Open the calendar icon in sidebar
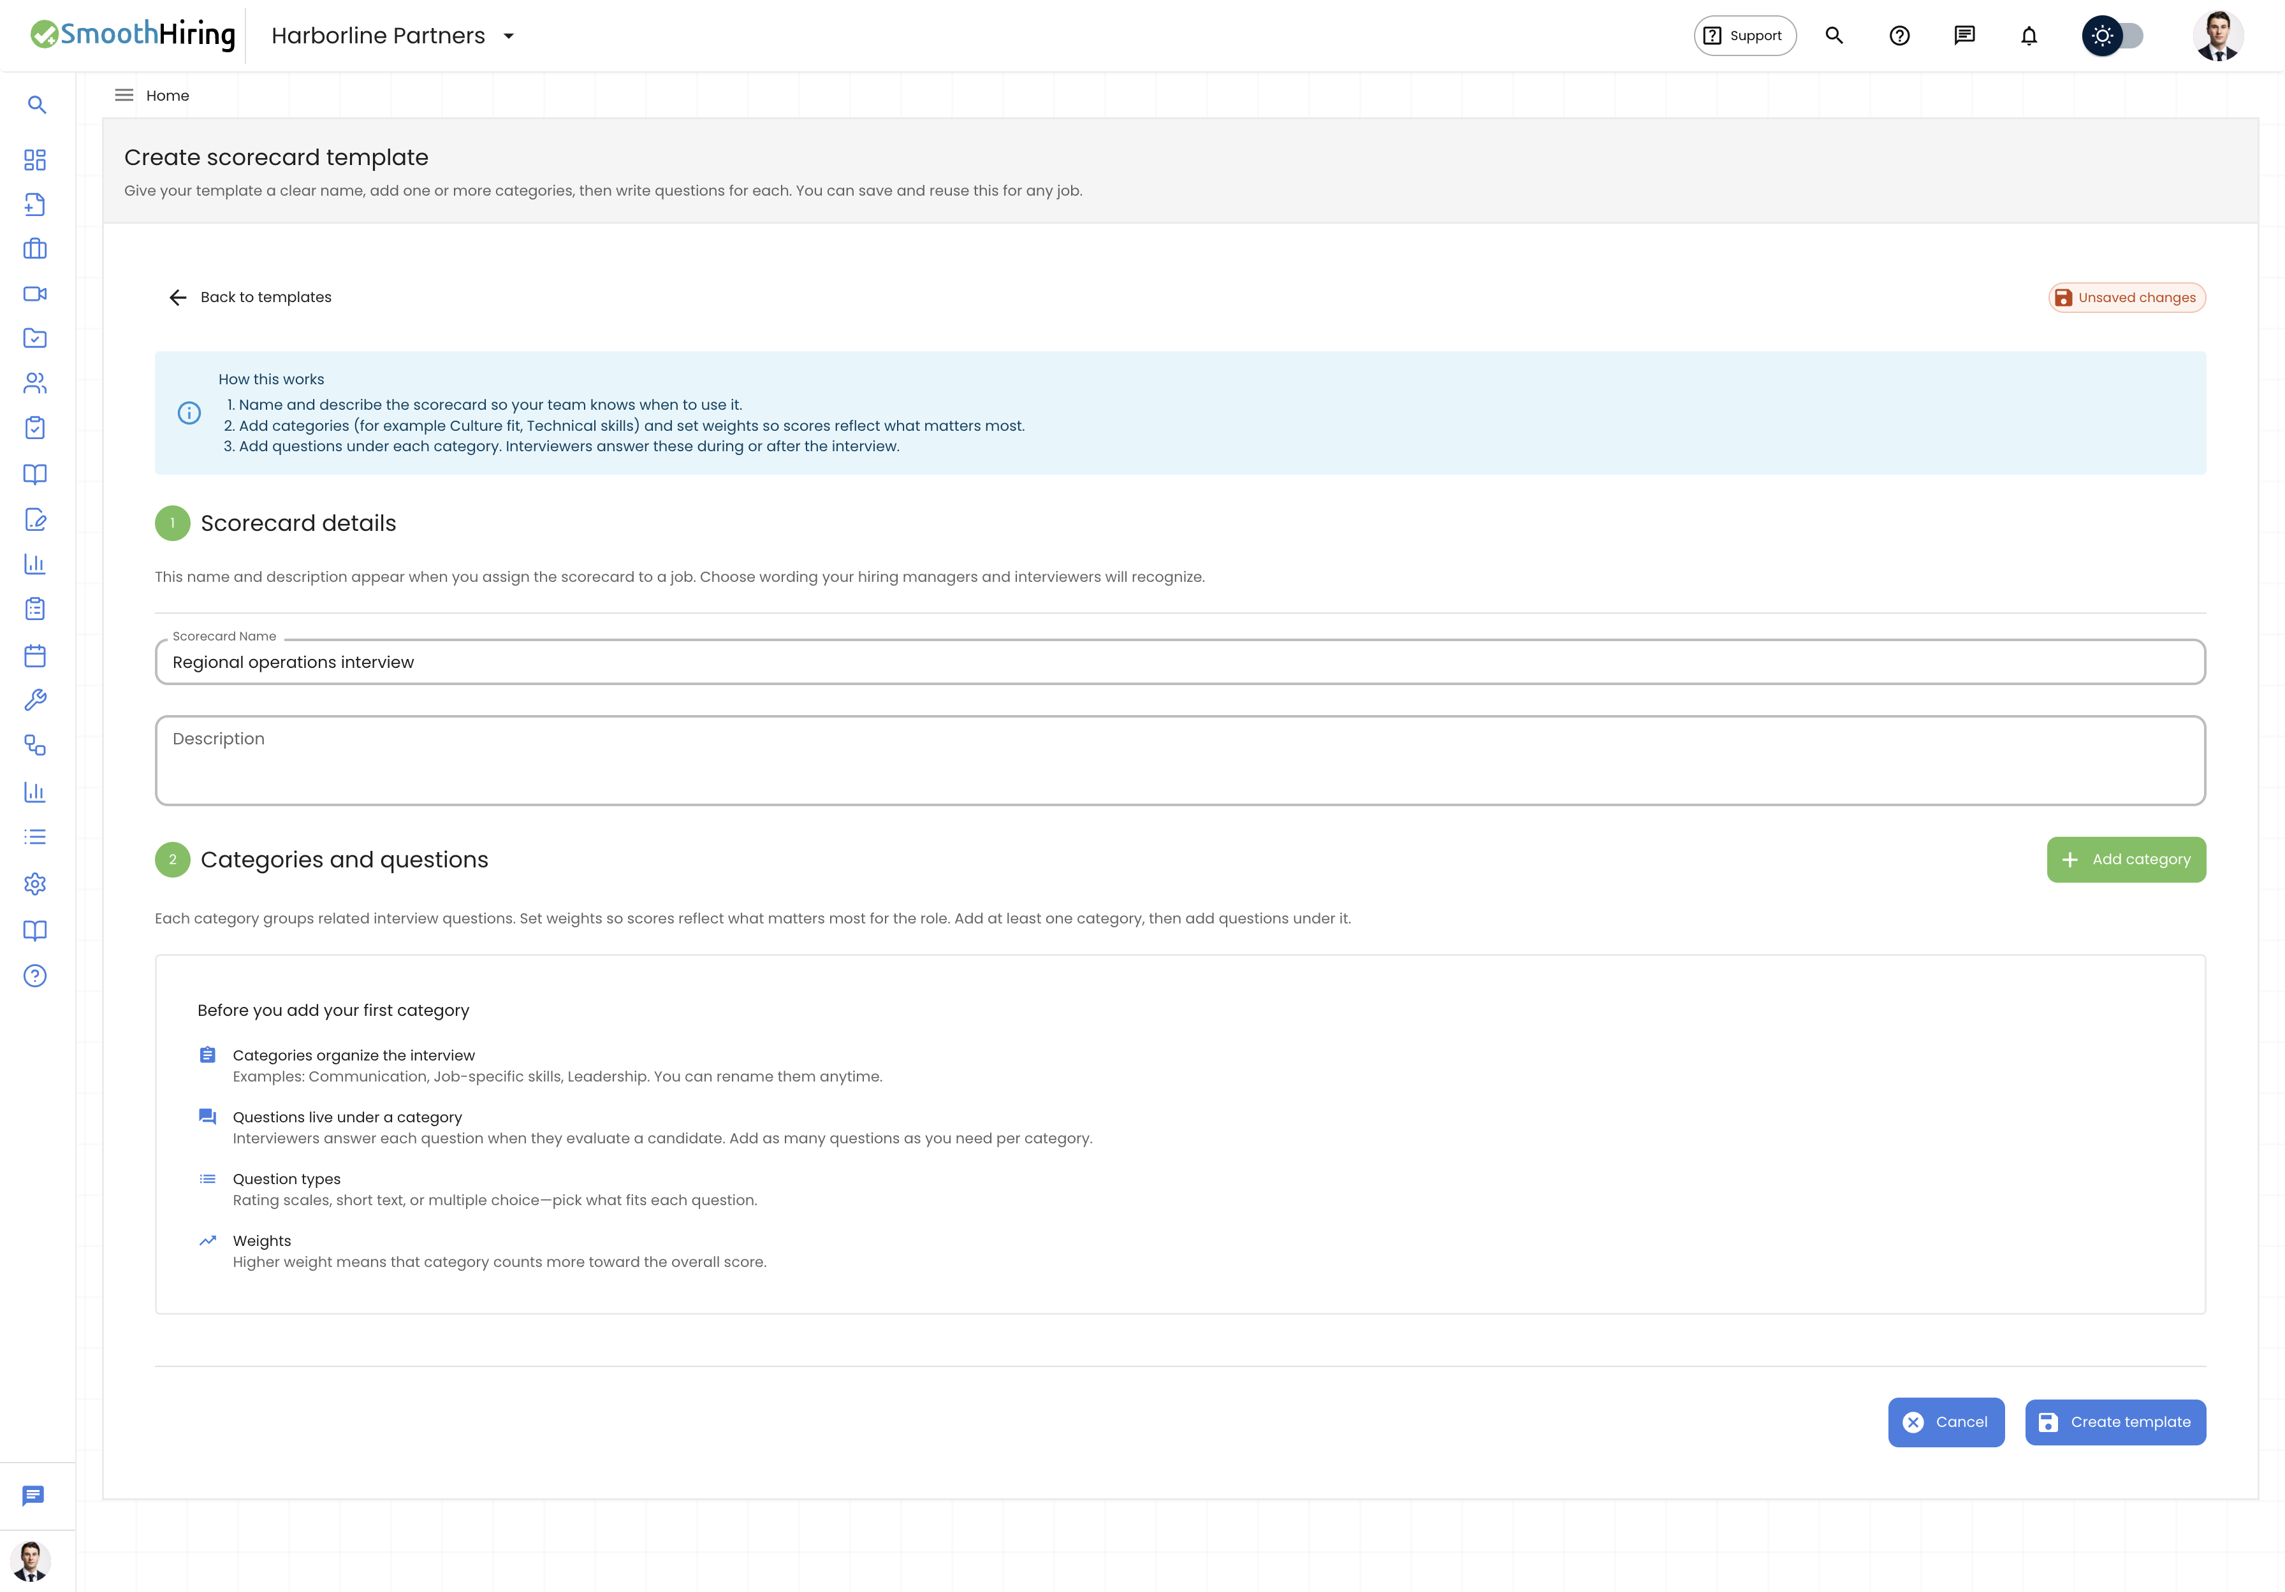The height and width of the screenshot is (1592, 2285). click(x=35, y=656)
